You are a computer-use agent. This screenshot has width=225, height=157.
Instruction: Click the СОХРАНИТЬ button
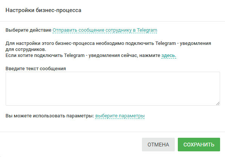[x=199, y=145]
